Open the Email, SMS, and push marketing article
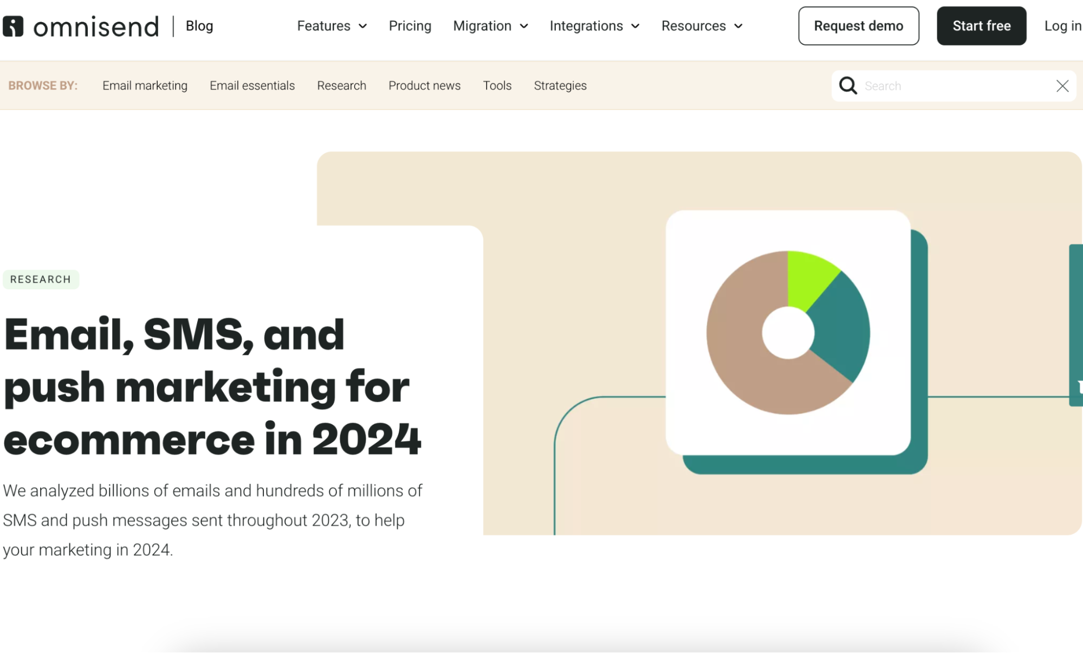This screenshot has width=1083, height=653. coord(212,386)
